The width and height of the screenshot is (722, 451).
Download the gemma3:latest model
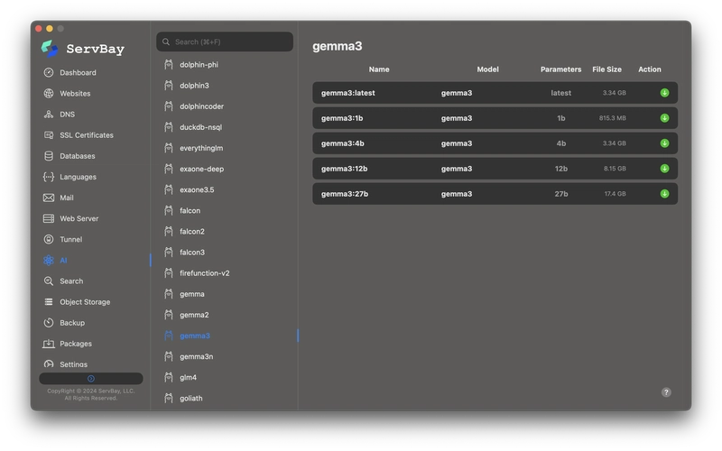pyautogui.click(x=664, y=93)
